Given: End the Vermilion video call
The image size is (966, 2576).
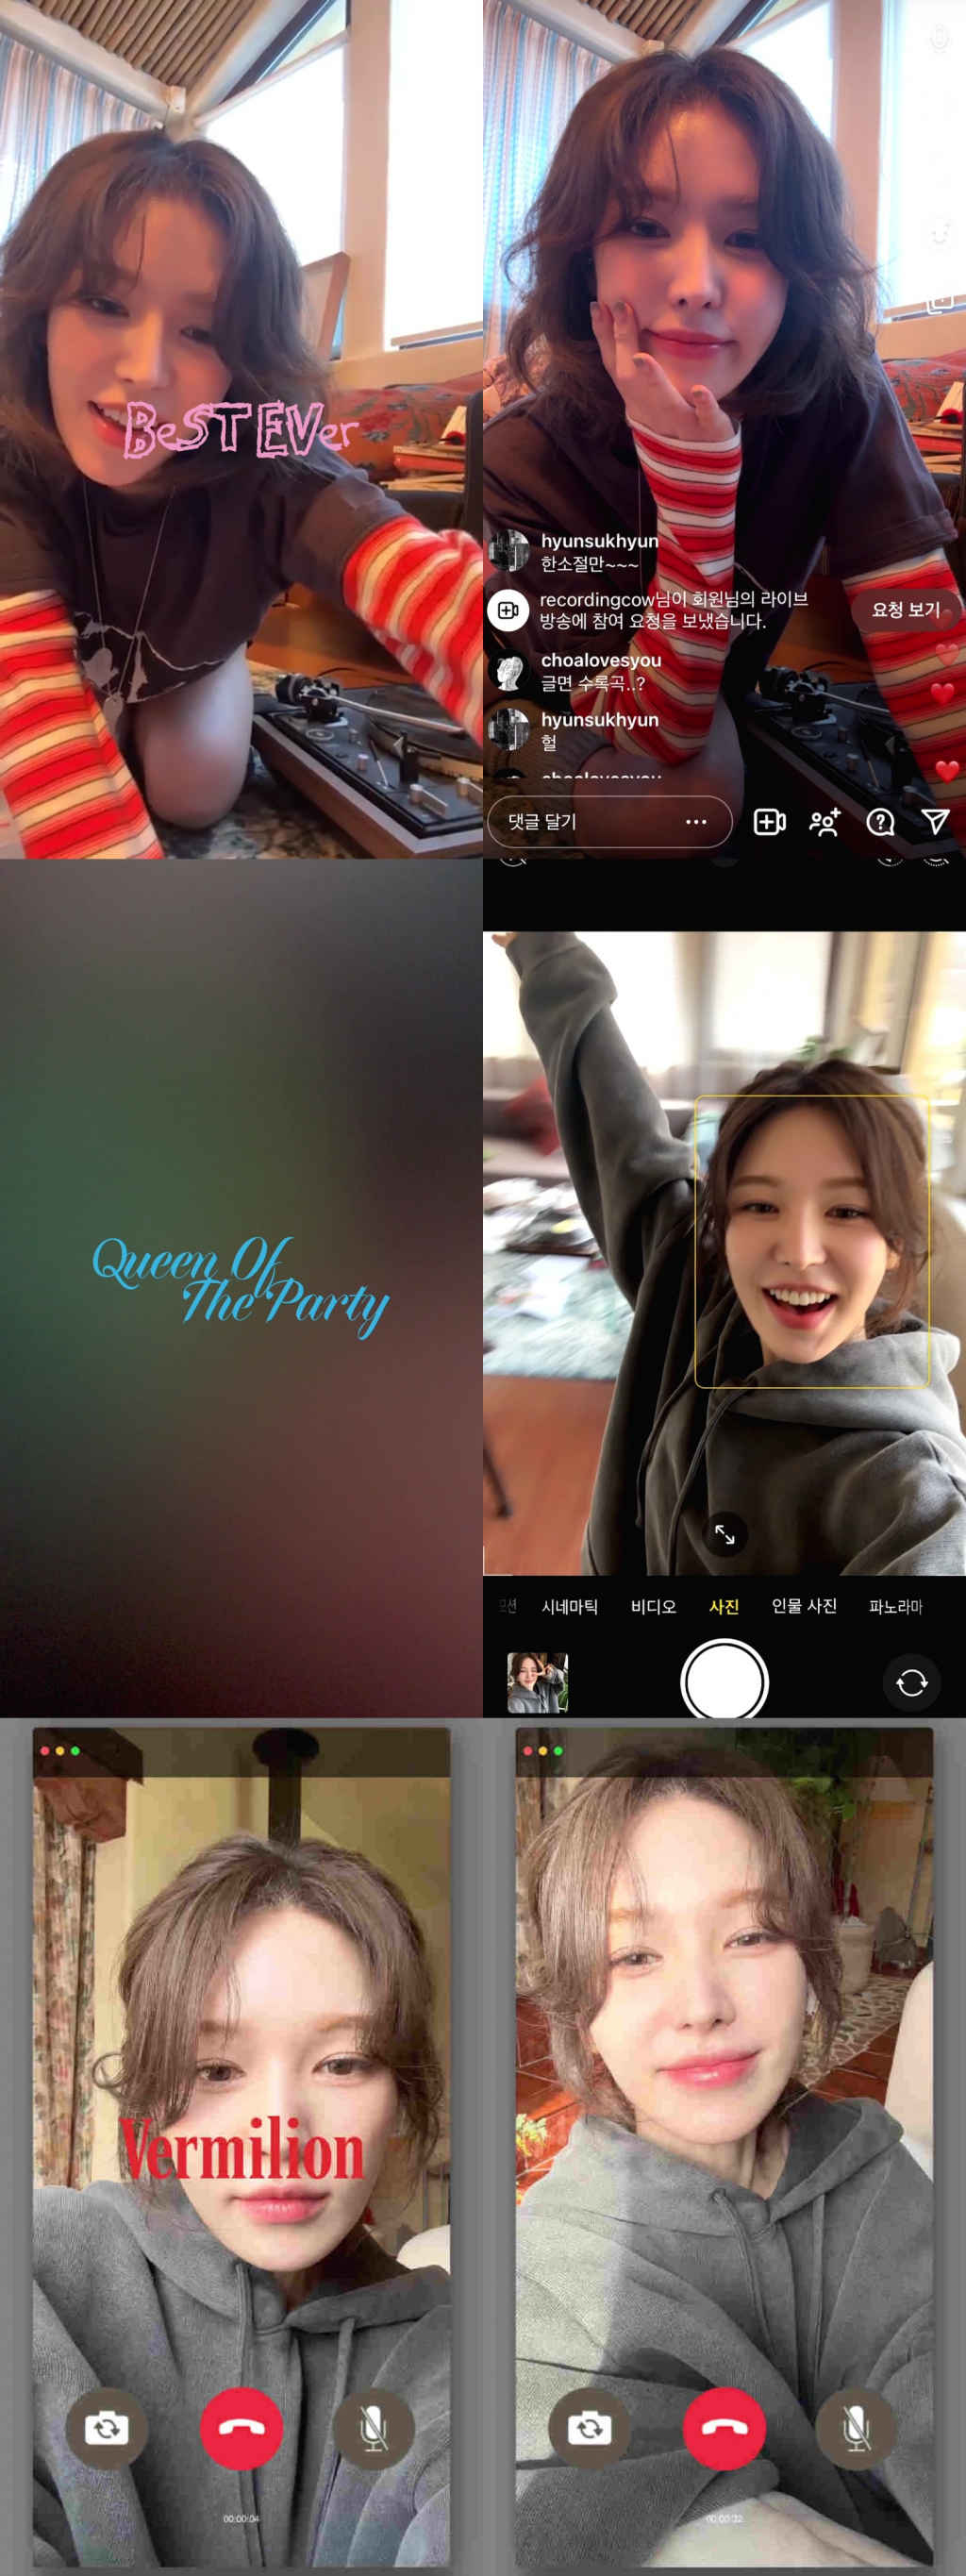Looking at the screenshot, I should point(241,2428).
